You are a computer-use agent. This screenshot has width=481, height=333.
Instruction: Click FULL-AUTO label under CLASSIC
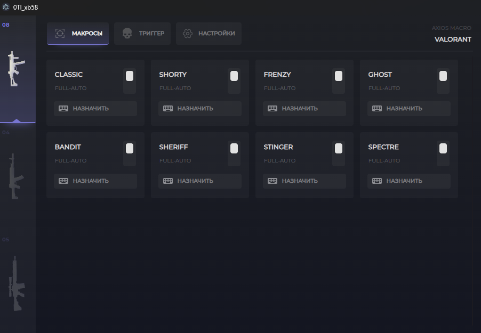click(x=70, y=88)
